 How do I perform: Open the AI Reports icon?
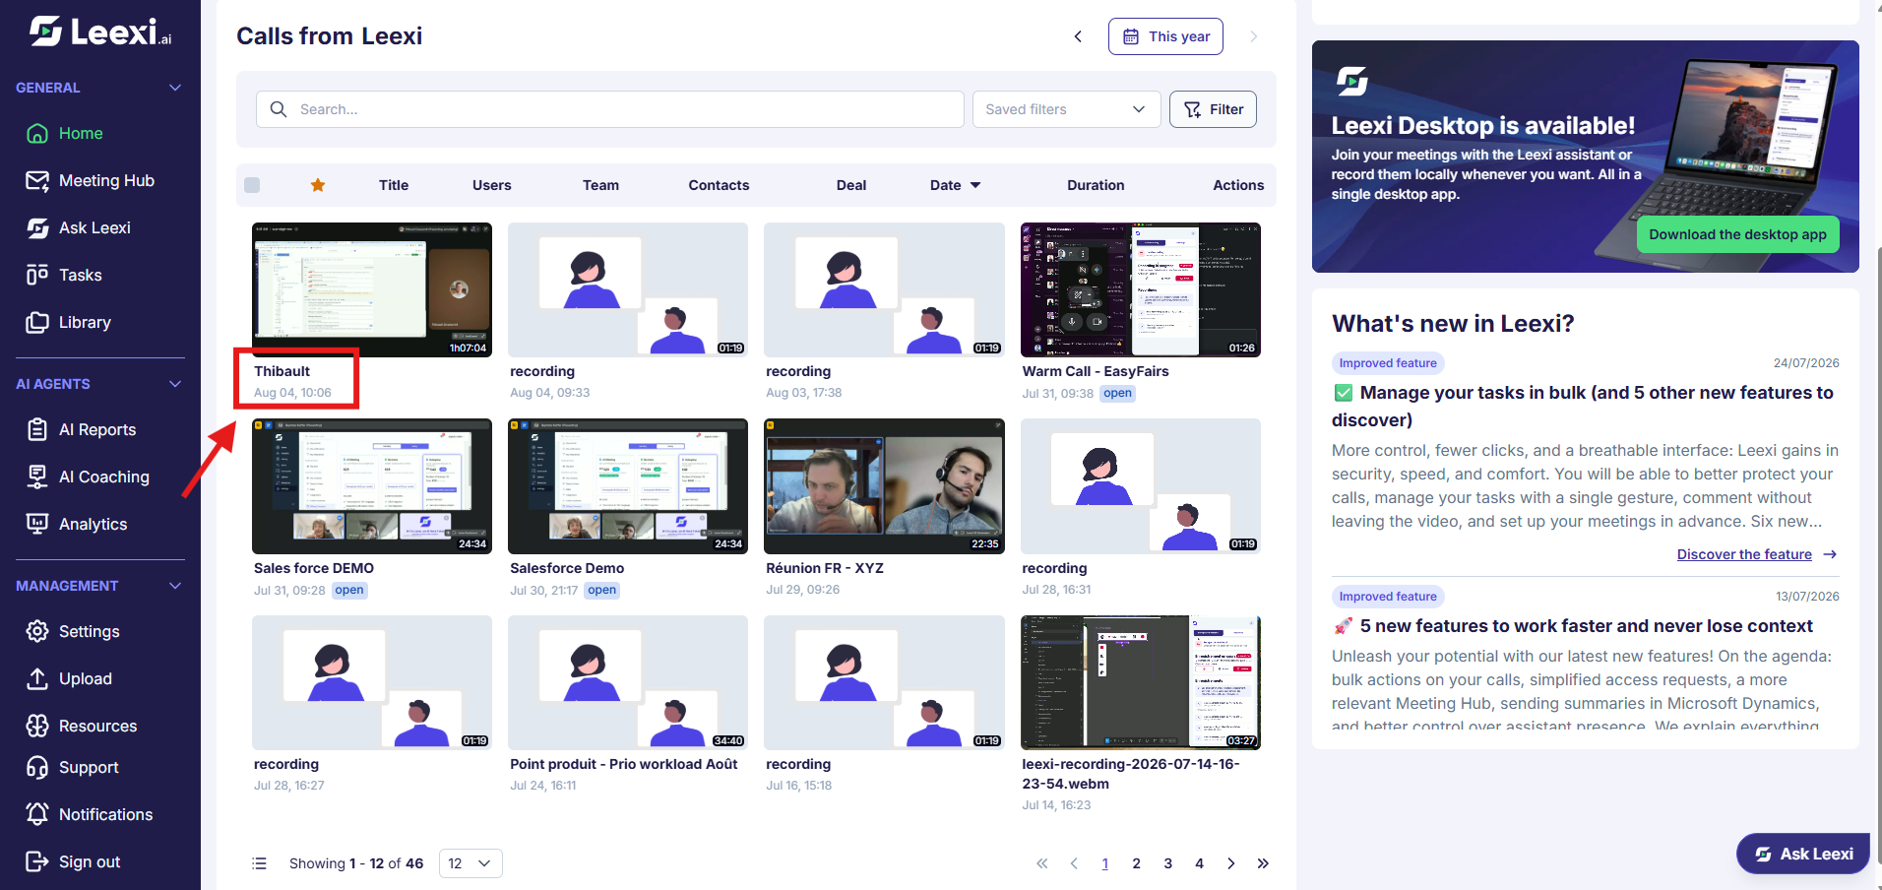[x=37, y=429]
